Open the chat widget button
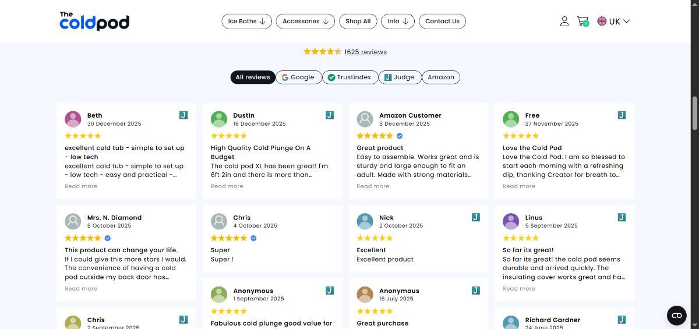This screenshot has height=329, width=699. point(676,316)
